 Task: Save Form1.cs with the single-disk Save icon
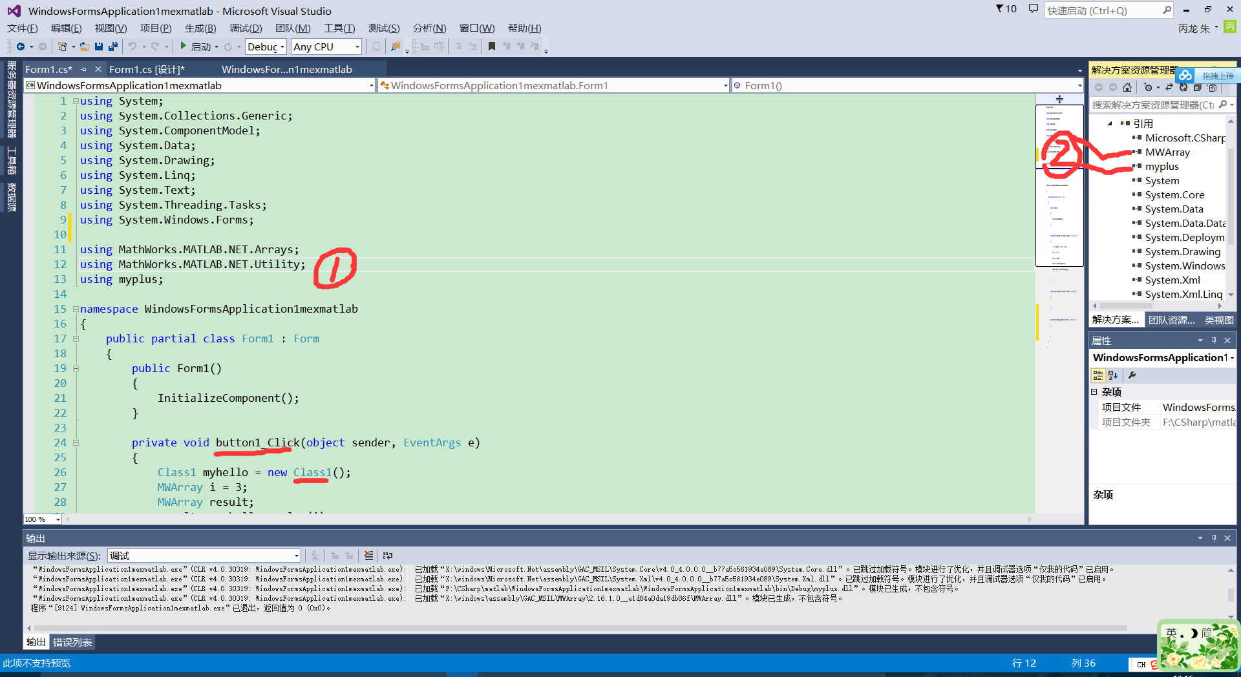point(99,47)
